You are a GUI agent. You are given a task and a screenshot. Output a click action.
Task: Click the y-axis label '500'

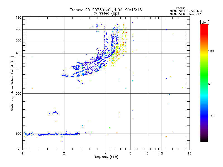click(18, 40)
